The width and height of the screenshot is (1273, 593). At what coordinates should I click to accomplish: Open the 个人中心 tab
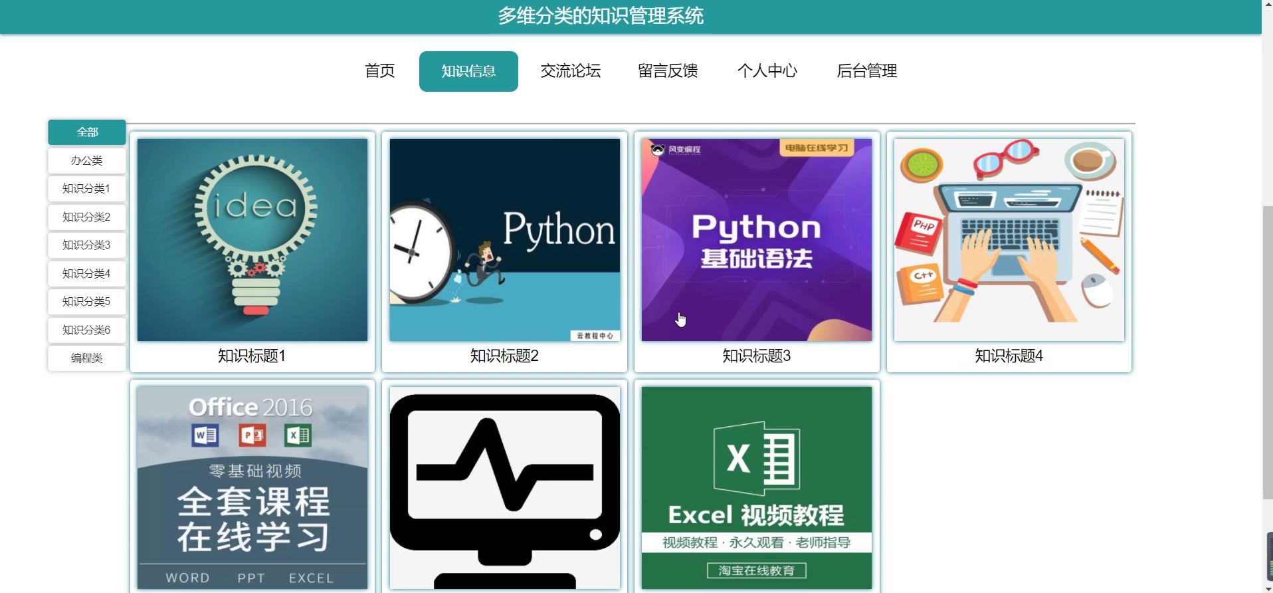[767, 71]
